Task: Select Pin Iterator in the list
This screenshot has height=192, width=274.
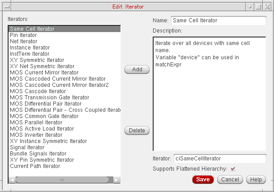Action: pos(64,35)
